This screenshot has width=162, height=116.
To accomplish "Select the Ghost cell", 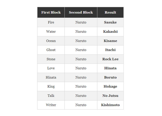I will pyautogui.click(x=51, y=50).
